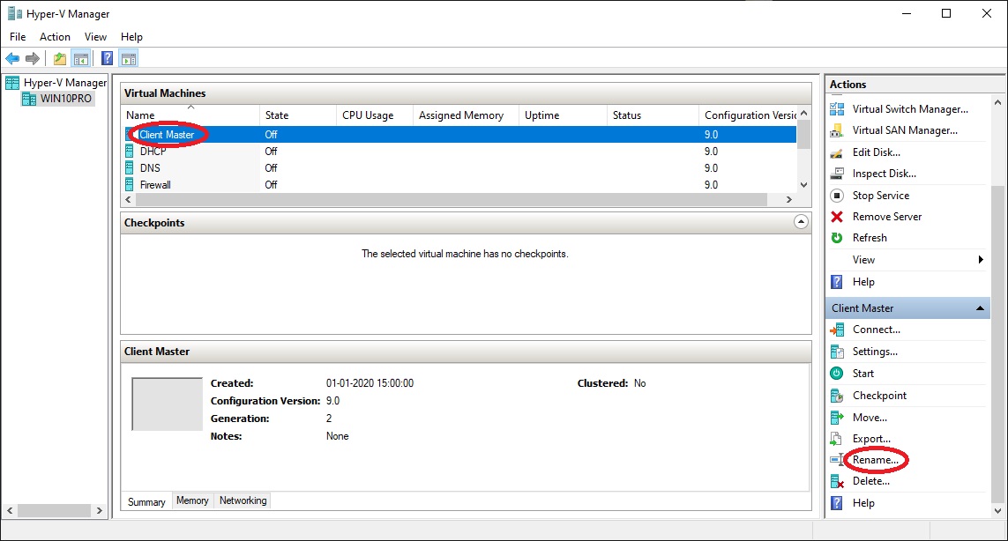
Task: Click the DHCP virtual machine icon
Action: (130, 151)
